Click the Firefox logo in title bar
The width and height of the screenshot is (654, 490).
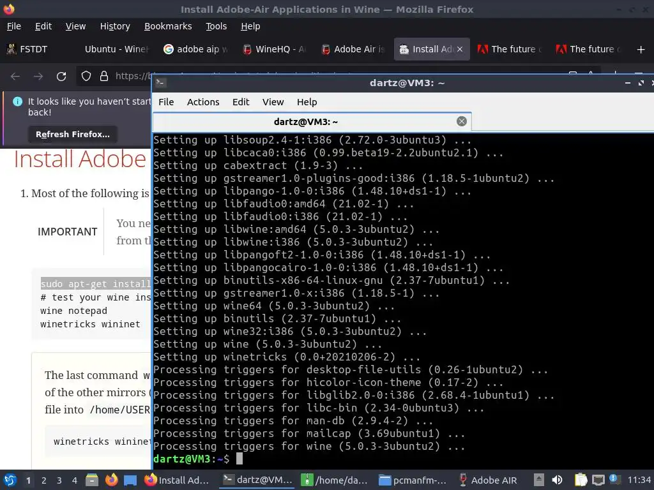pos(9,9)
